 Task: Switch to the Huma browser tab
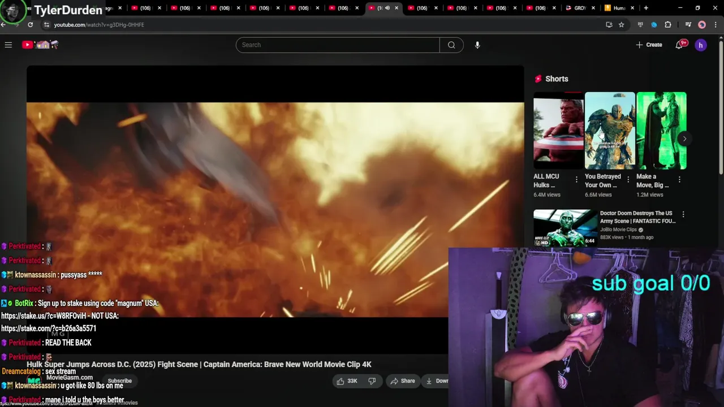point(619,8)
